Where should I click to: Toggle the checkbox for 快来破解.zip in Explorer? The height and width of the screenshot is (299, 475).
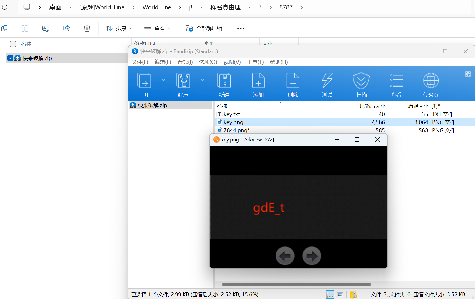[10, 58]
